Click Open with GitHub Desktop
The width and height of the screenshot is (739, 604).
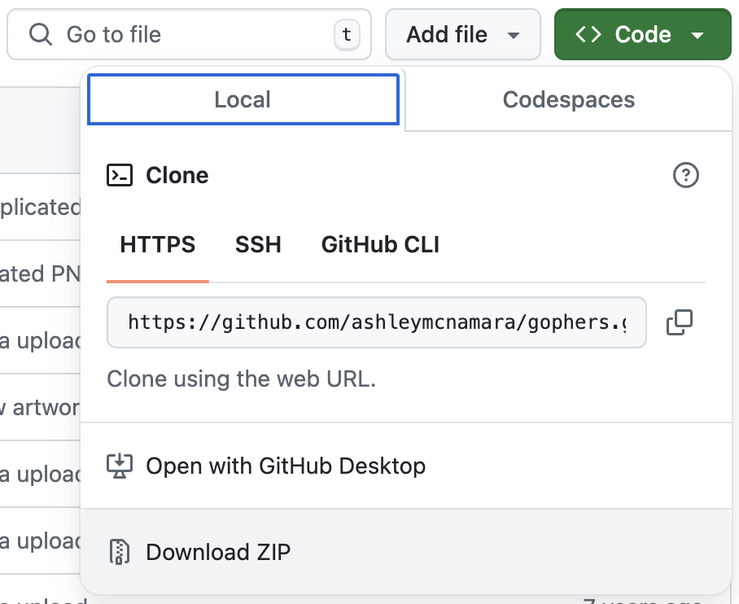406,466
